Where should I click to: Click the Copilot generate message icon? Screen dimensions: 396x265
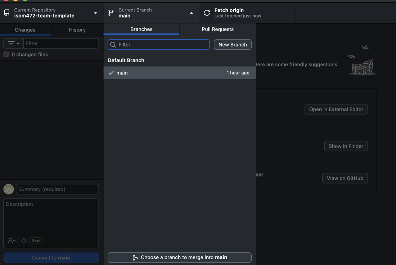[24, 240]
